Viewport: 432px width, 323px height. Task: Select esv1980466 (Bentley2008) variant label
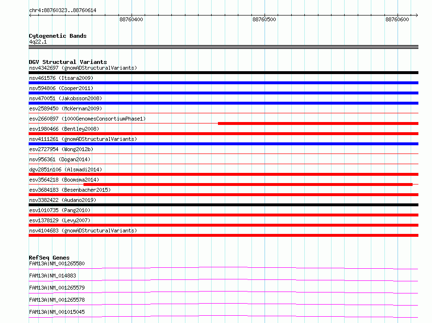pyautogui.click(x=64, y=129)
